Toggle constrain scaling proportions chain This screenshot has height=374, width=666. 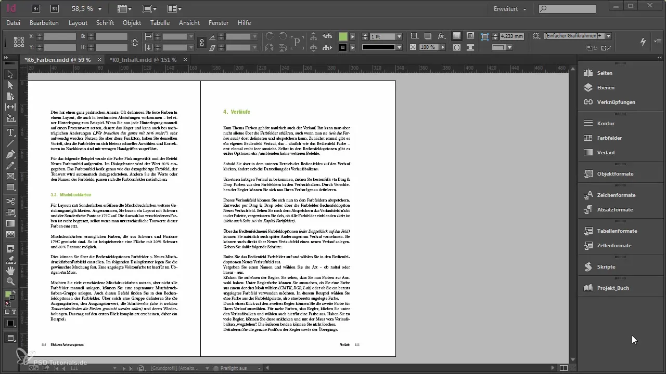coord(202,42)
